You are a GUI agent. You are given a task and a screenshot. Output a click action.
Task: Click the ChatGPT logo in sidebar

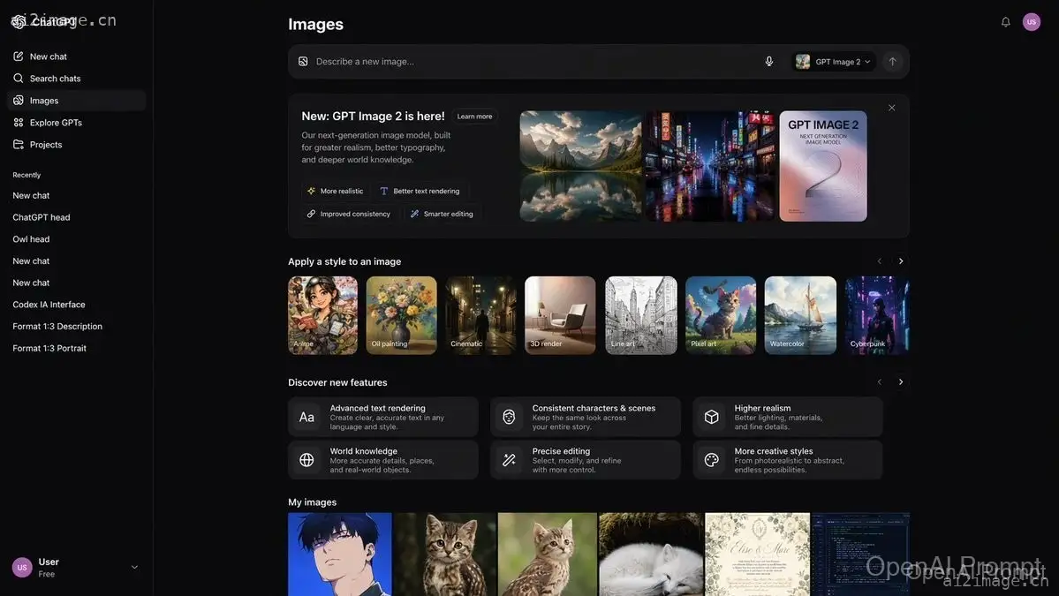point(19,22)
